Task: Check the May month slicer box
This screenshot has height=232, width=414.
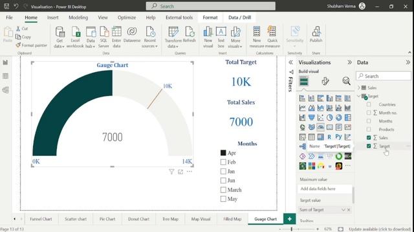Action: pos(223,199)
